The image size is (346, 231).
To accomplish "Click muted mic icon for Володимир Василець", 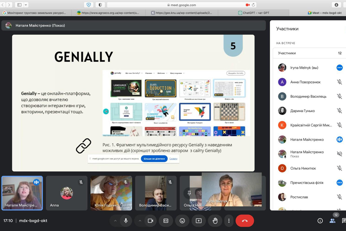I will click(x=339, y=96).
